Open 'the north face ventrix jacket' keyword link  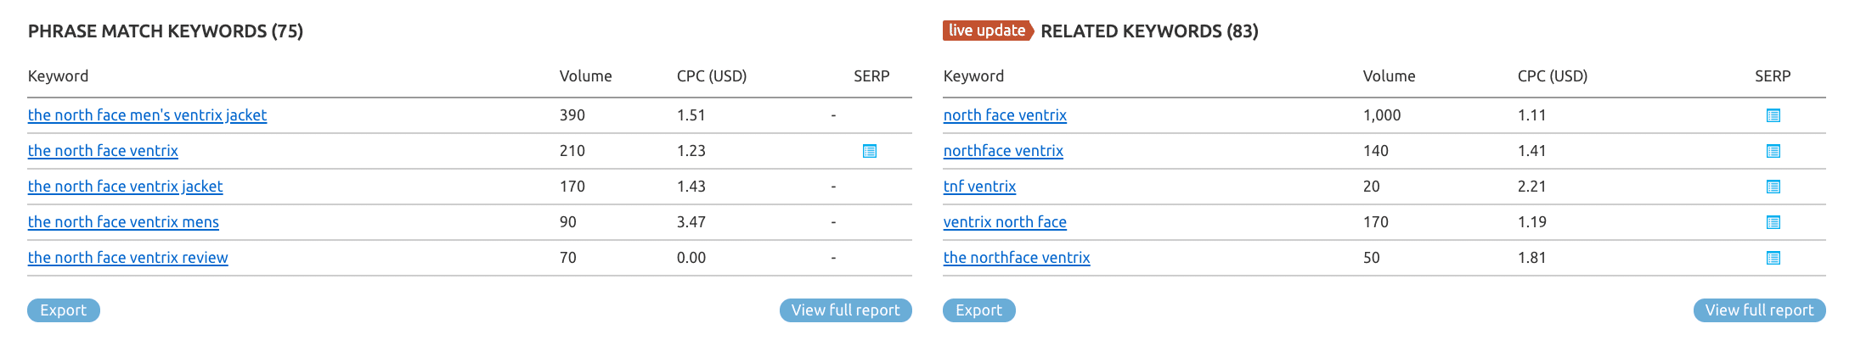[x=125, y=187]
